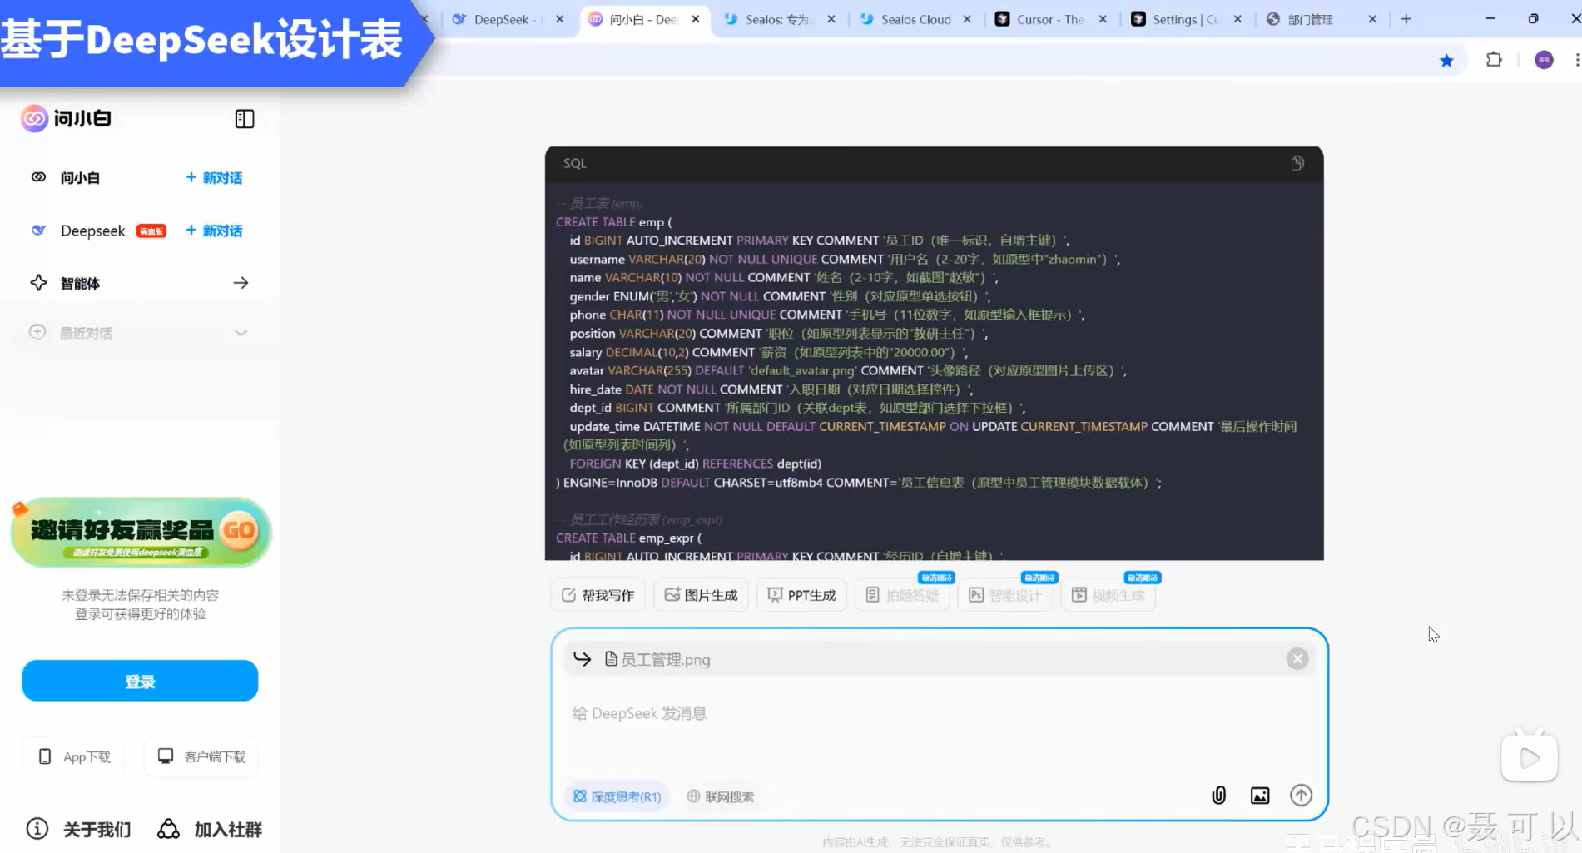Open PPT生成 tool
This screenshot has height=853, width=1582.
coord(801,595)
